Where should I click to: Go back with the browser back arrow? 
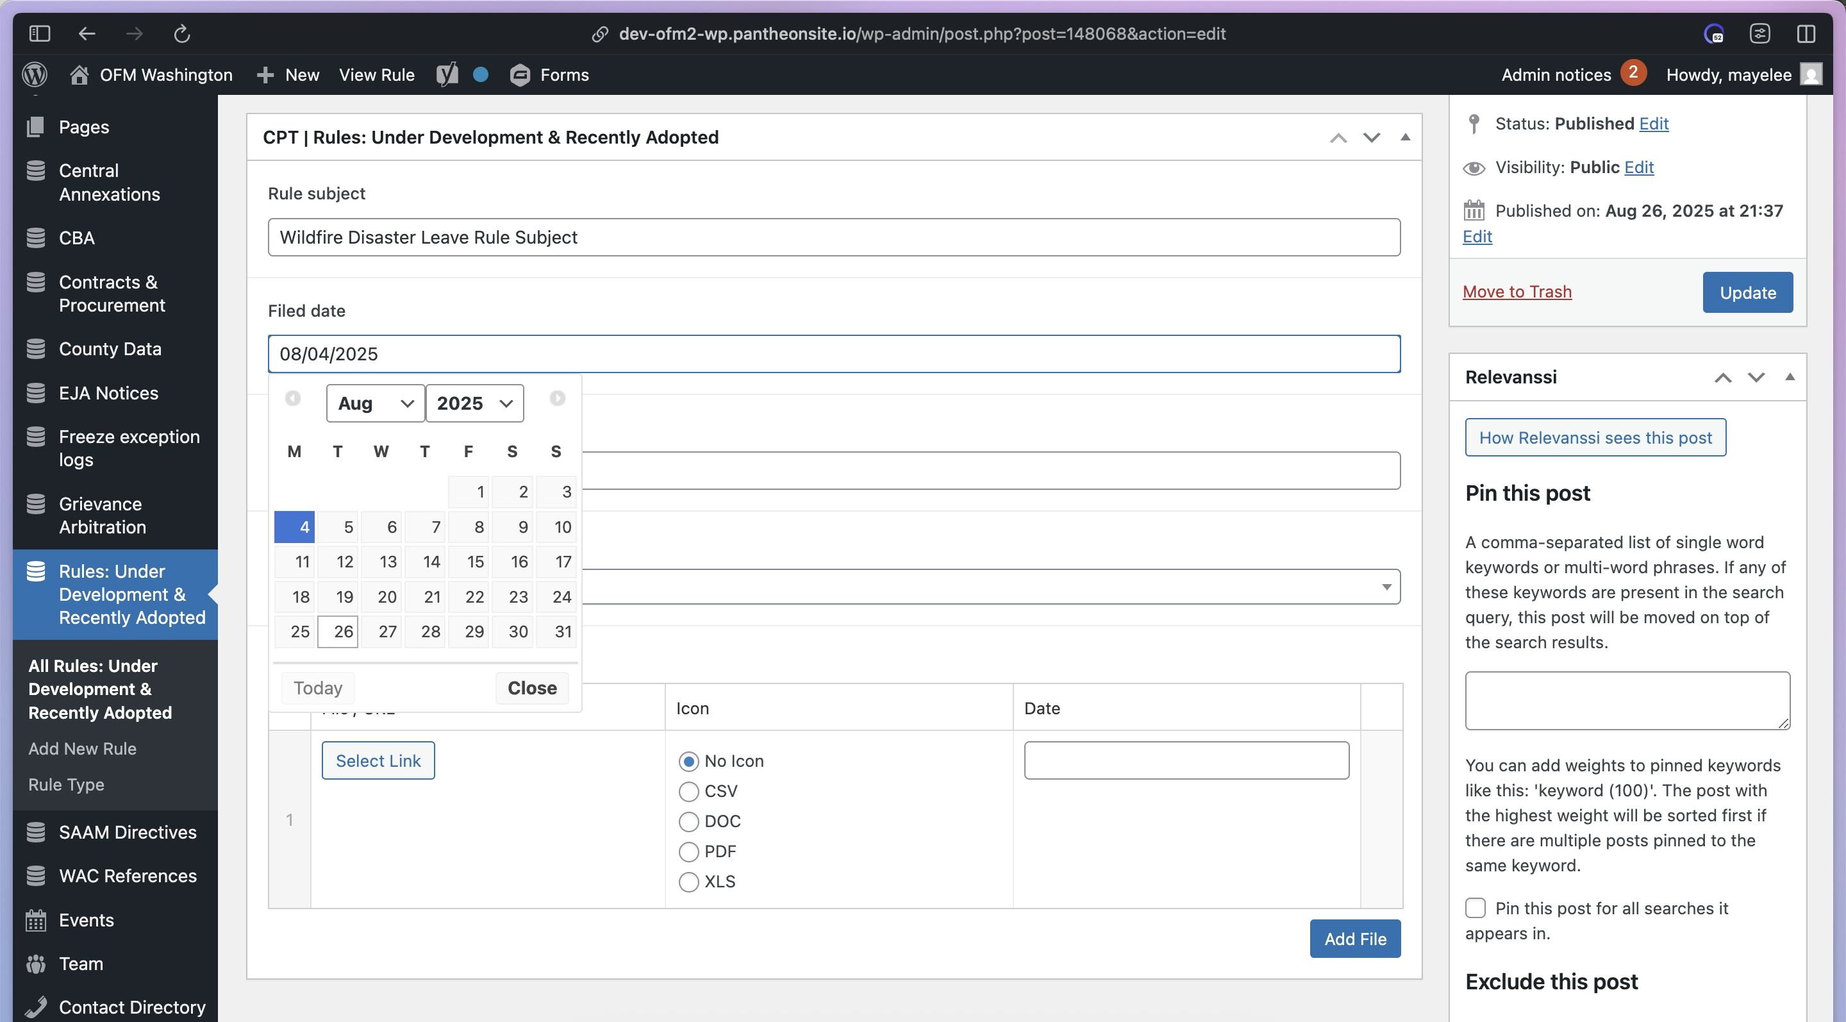coord(87,34)
